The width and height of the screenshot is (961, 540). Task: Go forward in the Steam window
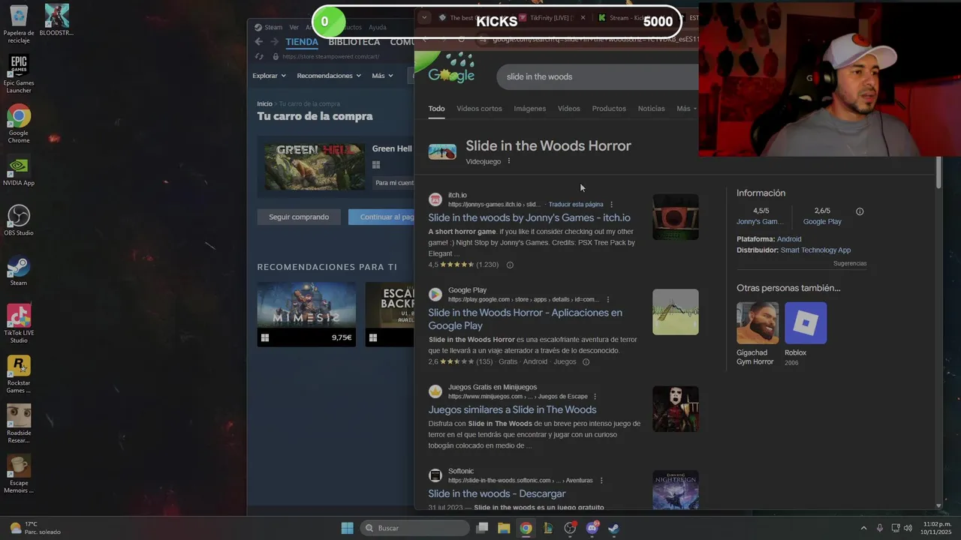point(274,42)
